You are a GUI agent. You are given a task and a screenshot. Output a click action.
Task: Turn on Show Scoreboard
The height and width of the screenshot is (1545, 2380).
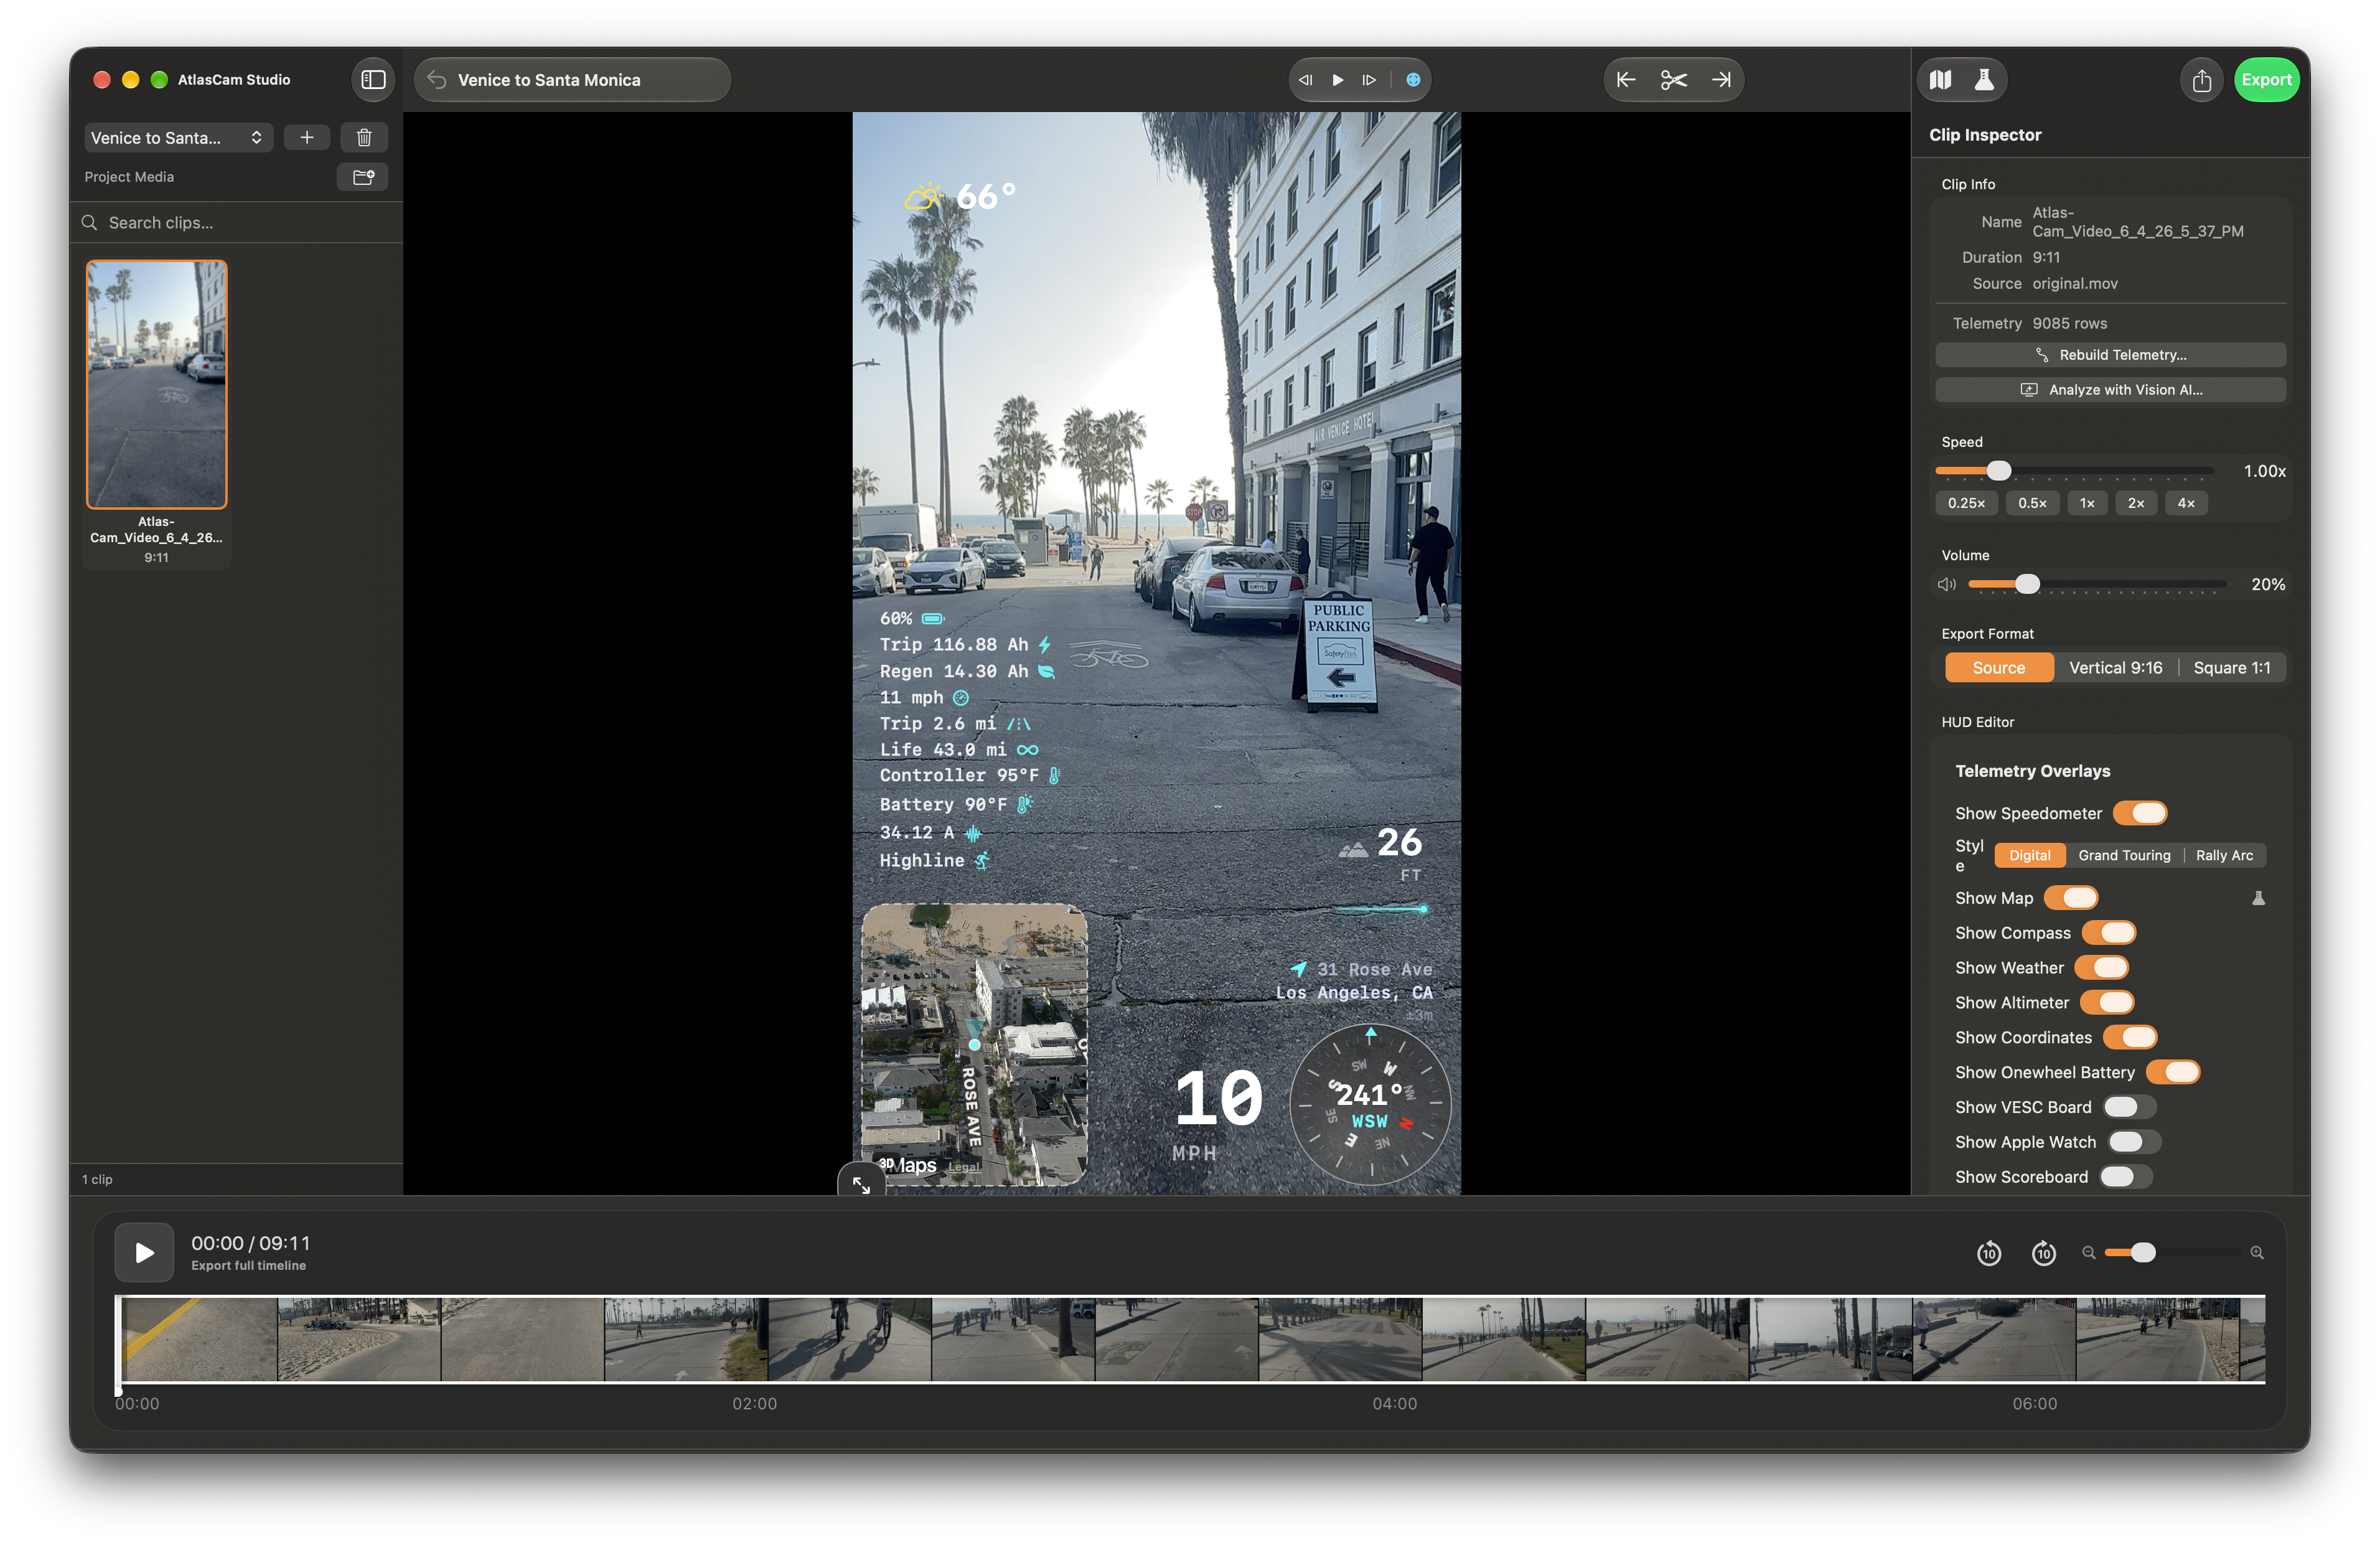[2126, 1177]
